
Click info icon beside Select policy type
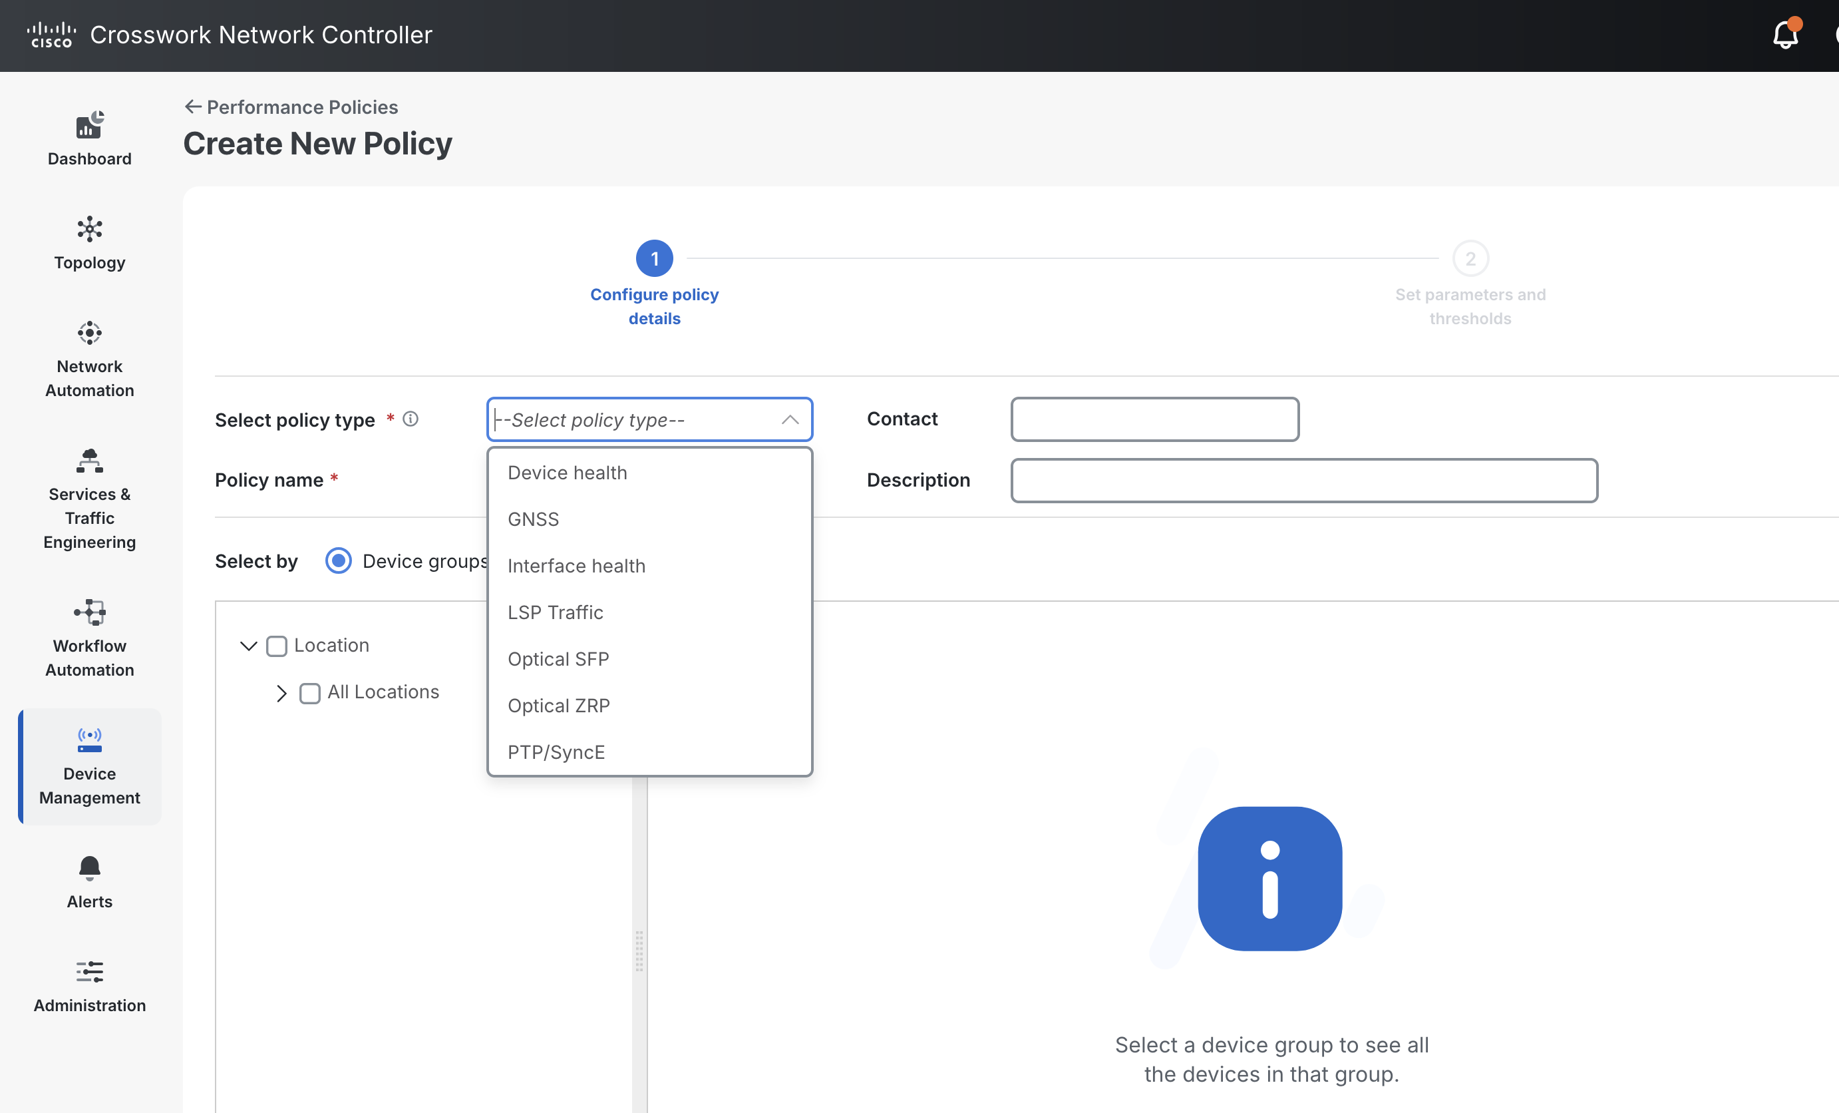pyautogui.click(x=411, y=419)
